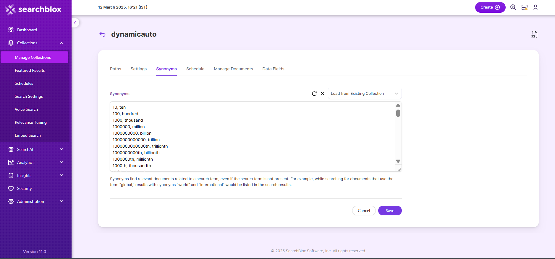Select the Synonyms tab
The width and height of the screenshot is (555, 259).
[x=166, y=69]
